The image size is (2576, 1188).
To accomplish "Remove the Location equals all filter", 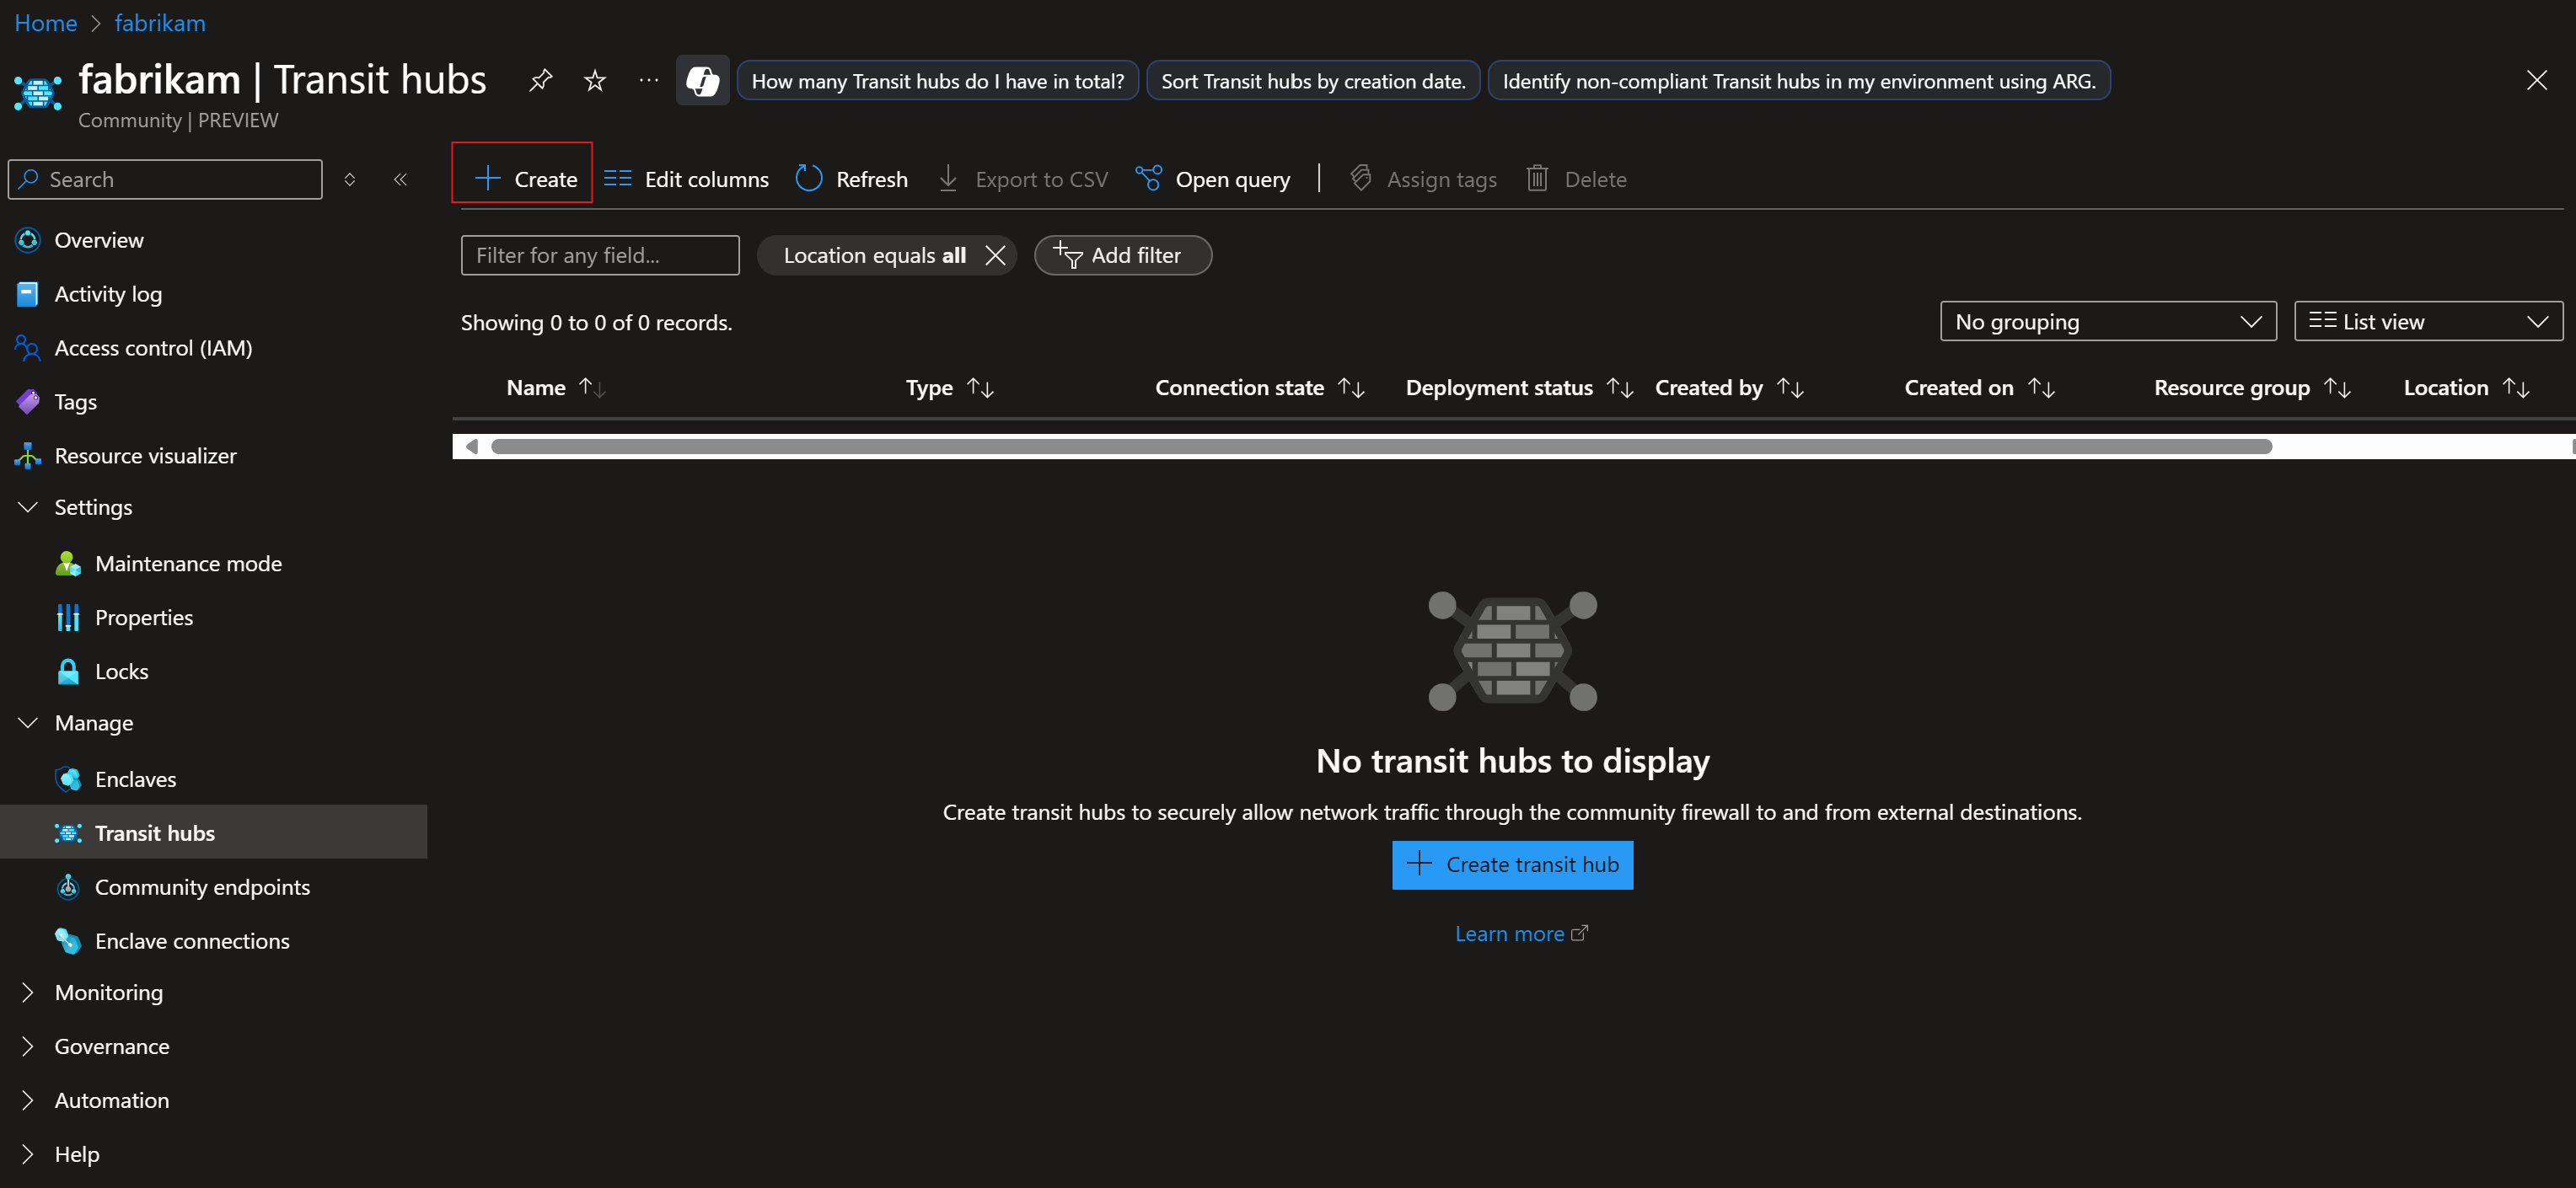I will coord(995,256).
